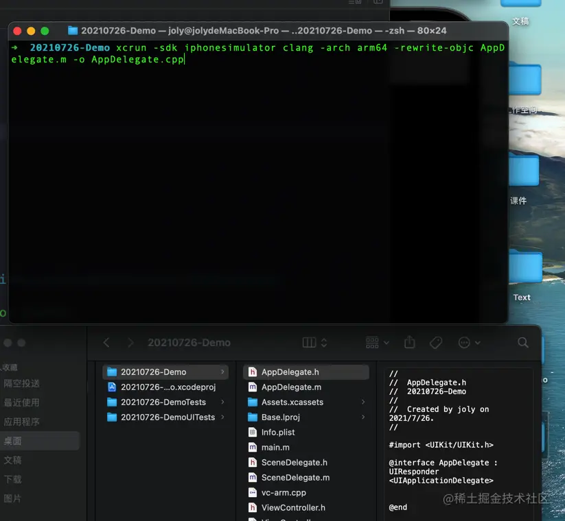This screenshot has width=565, height=521.
Task: Select the 20210726-...o.xcodeproj file
Action: (165, 387)
